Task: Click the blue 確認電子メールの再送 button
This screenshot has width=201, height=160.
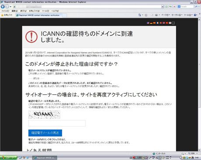Action: 45,133
